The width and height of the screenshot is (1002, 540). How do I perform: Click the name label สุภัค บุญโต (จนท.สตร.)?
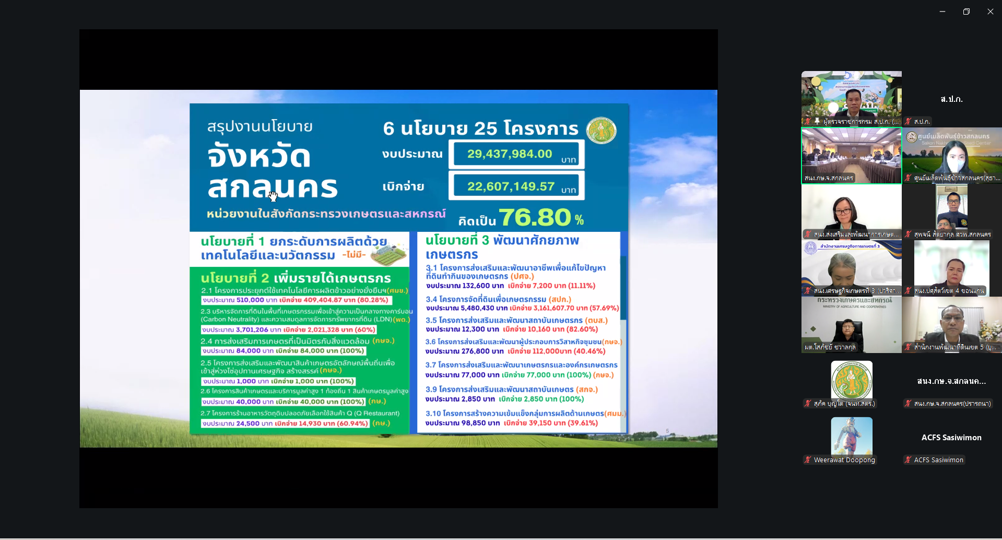(x=844, y=404)
